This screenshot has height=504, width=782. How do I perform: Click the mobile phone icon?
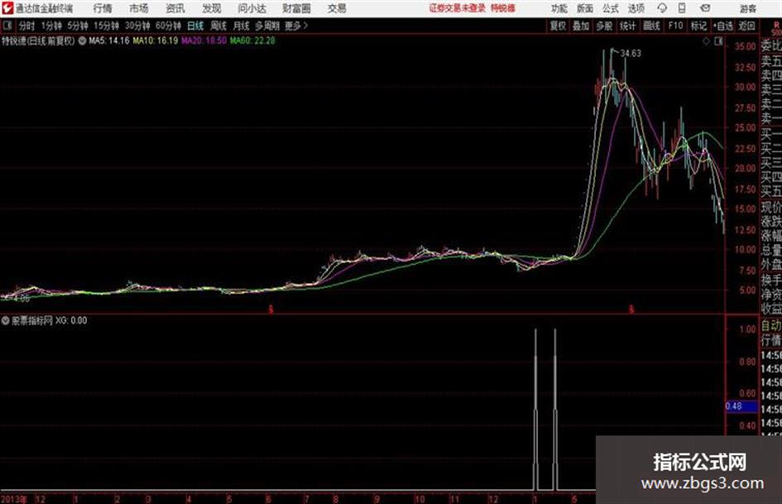pos(682,8)
